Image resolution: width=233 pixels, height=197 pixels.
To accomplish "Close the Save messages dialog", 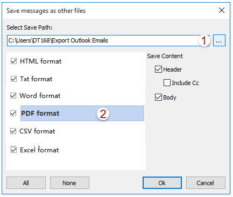I will [x=222, y=10].
